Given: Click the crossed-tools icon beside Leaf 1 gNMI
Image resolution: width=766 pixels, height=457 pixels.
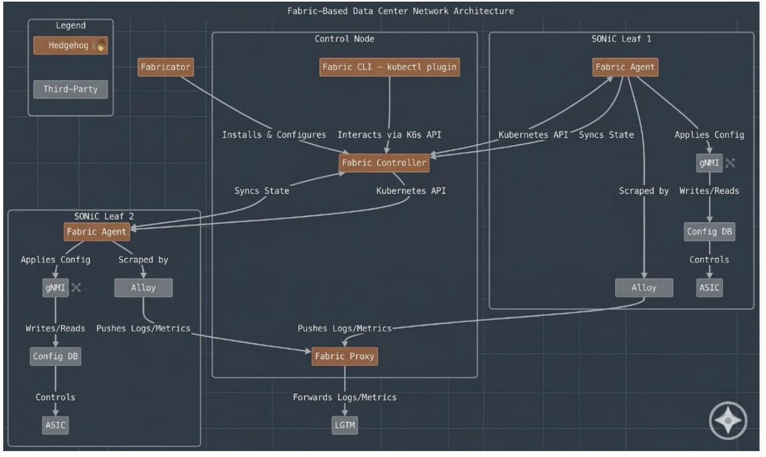Looking at the screenshot, I should (x=730, y=163).
